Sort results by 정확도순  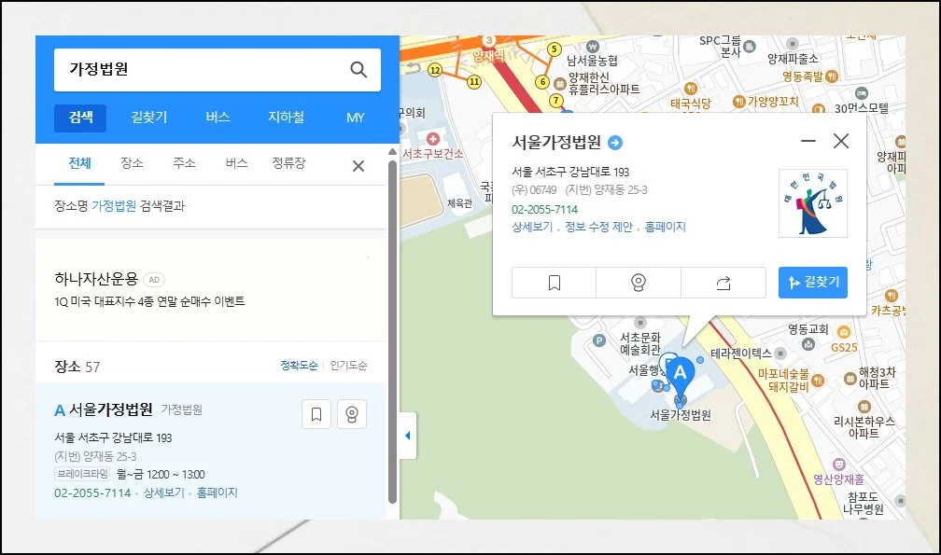point(299,366)
